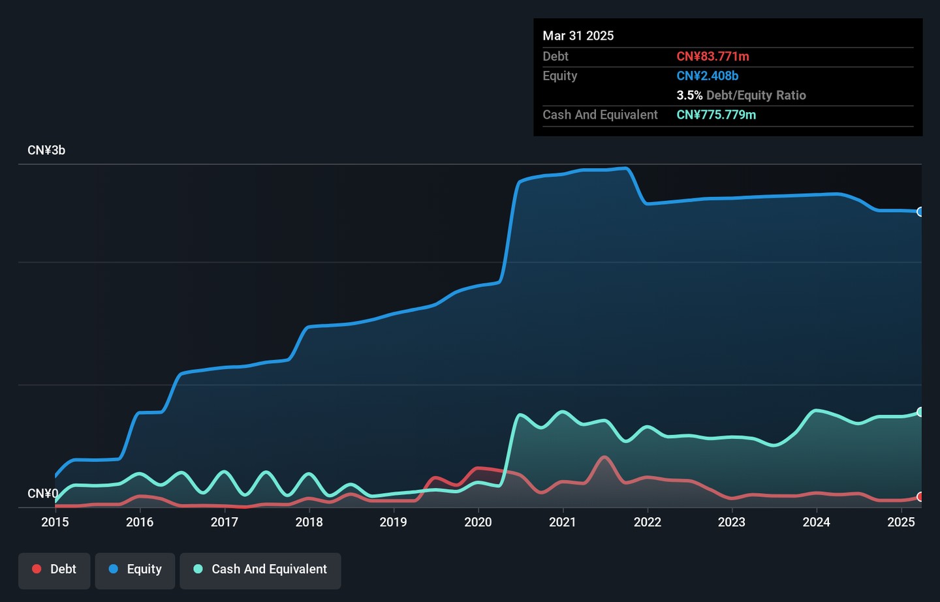Click the 3.5% Debt/Equity Ratio text
Image resolution: width=940 pixels, height=602 pixels.
click(741, 95)
